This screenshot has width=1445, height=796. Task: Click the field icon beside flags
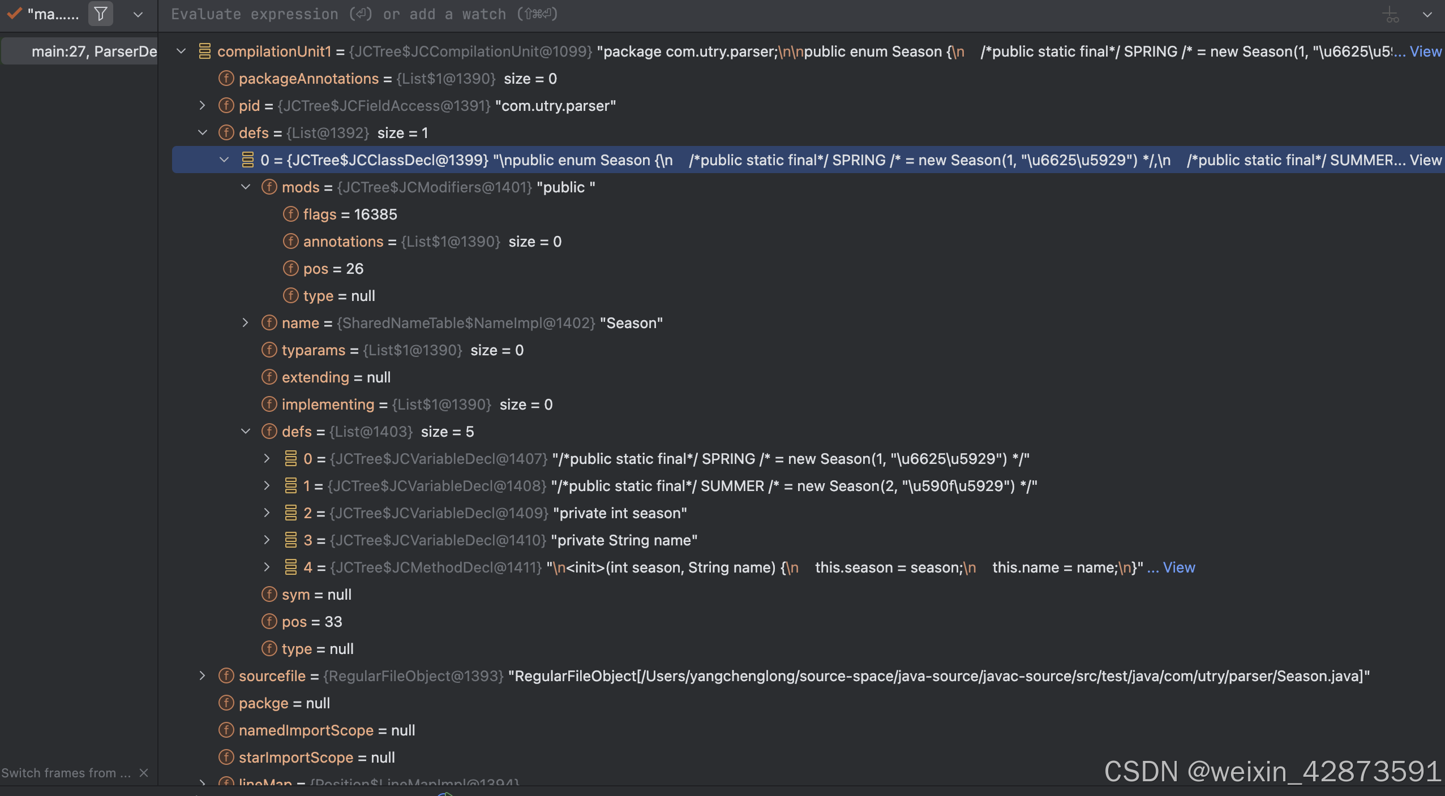290,214
